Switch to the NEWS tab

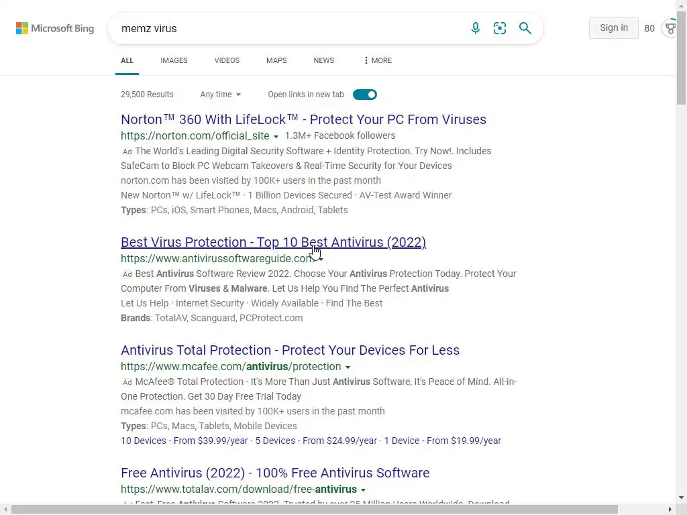point(324,60)
